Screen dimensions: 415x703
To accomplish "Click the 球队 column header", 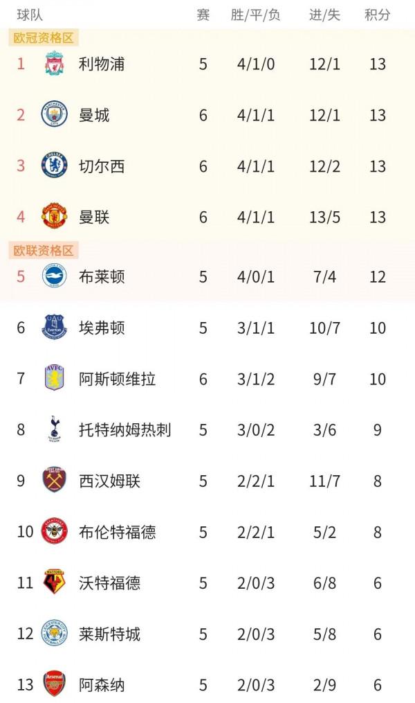I will coord(32,15).
